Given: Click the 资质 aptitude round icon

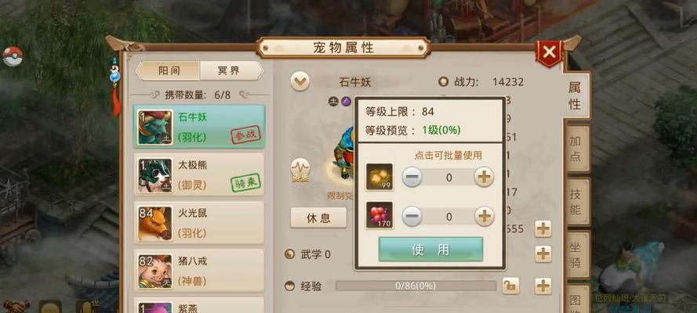Looking at the screenshot, I should point(300,171).
